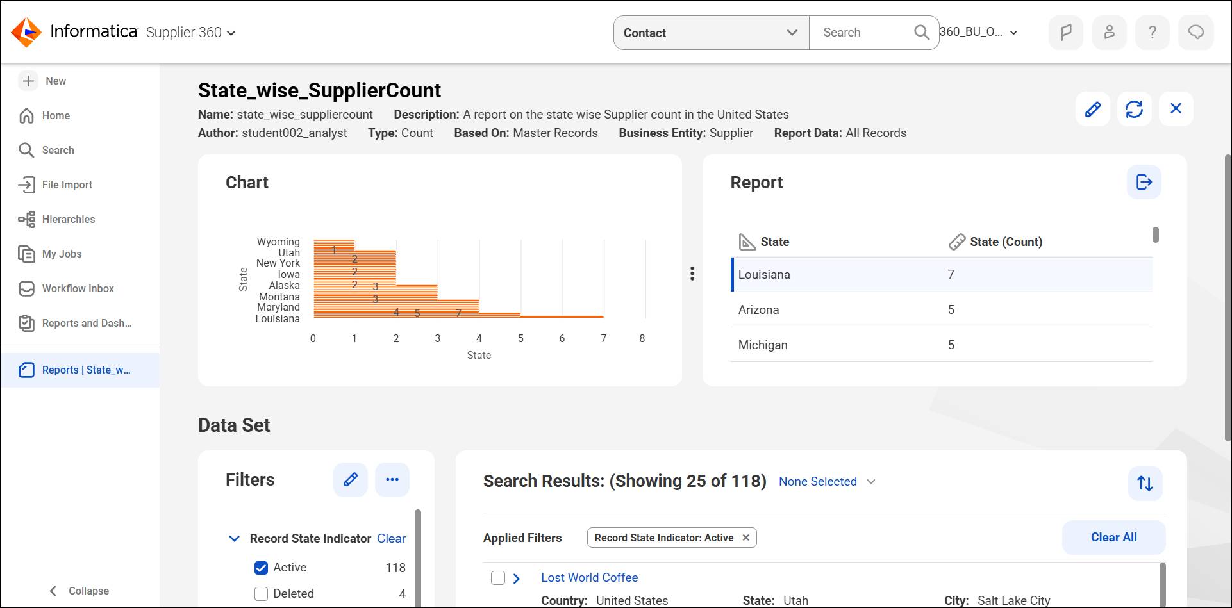This screenshot has width=1232, height=608.
Task: Open the Contact entity dropdown
Action: pos(711,33)
